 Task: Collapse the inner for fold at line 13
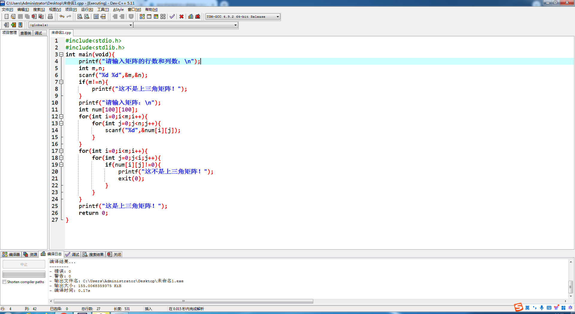click(x=61, y=123)
